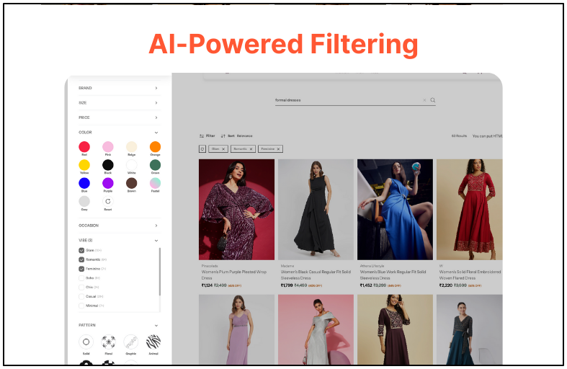Select the Grey color swatch

[84, 202]
